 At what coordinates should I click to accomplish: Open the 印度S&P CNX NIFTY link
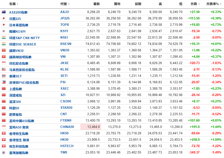click(x=24, y=38)
